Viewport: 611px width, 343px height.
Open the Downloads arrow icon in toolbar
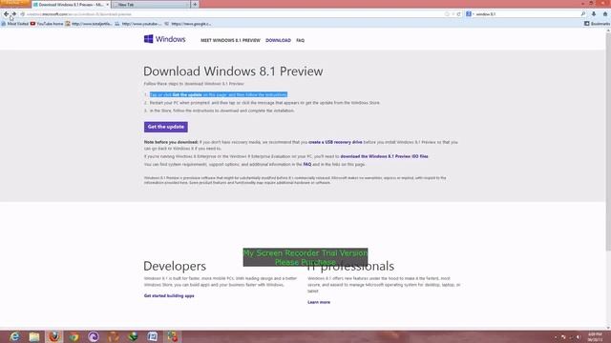(x=594, y=14)
